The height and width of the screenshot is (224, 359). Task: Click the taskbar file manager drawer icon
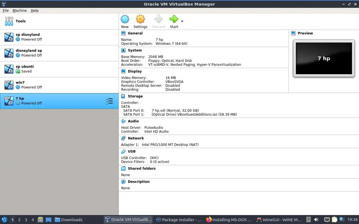[40, 220]
